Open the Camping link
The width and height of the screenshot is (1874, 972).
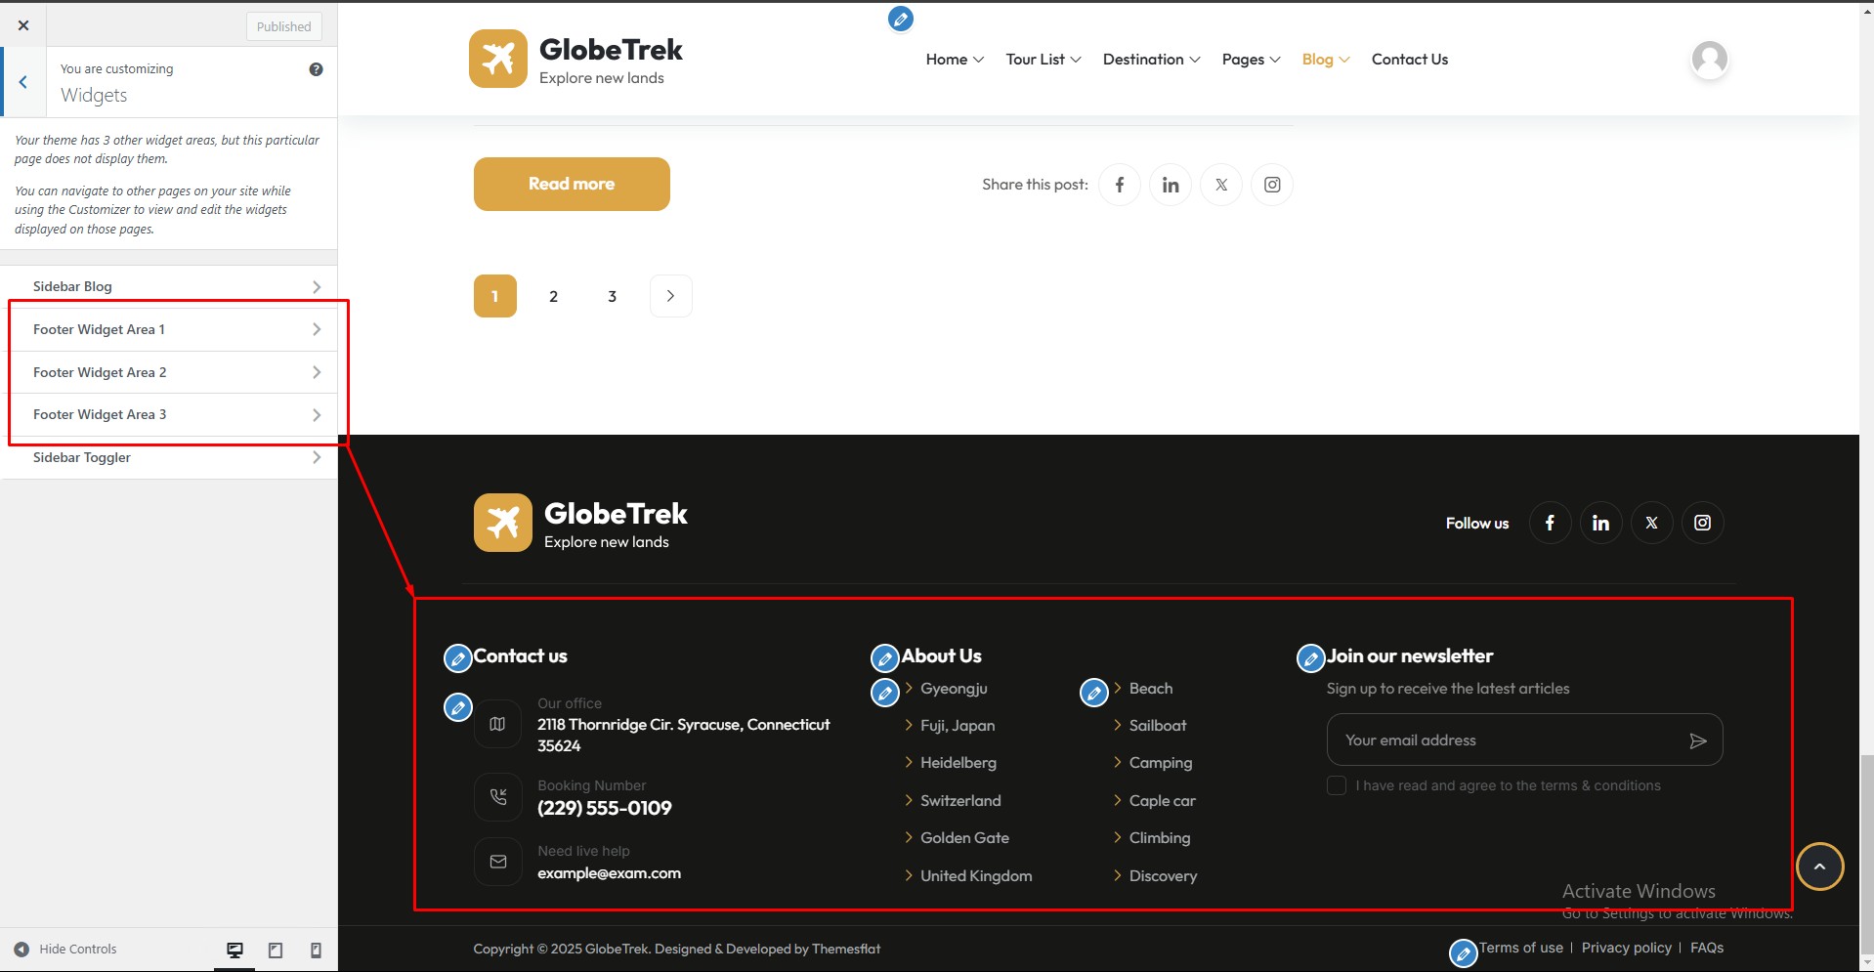point(1161,763)
